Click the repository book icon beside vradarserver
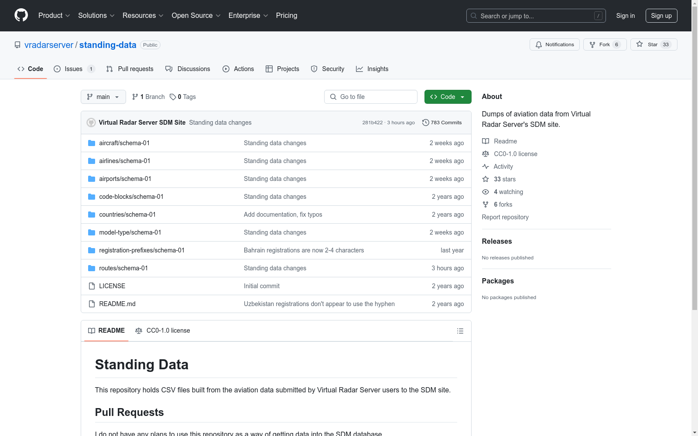This screenshot has height=436, width=698. tap(17, 45)
